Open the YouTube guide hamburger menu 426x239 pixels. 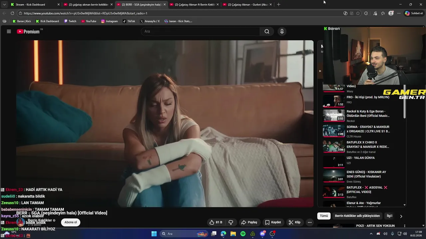click(9, 32)
